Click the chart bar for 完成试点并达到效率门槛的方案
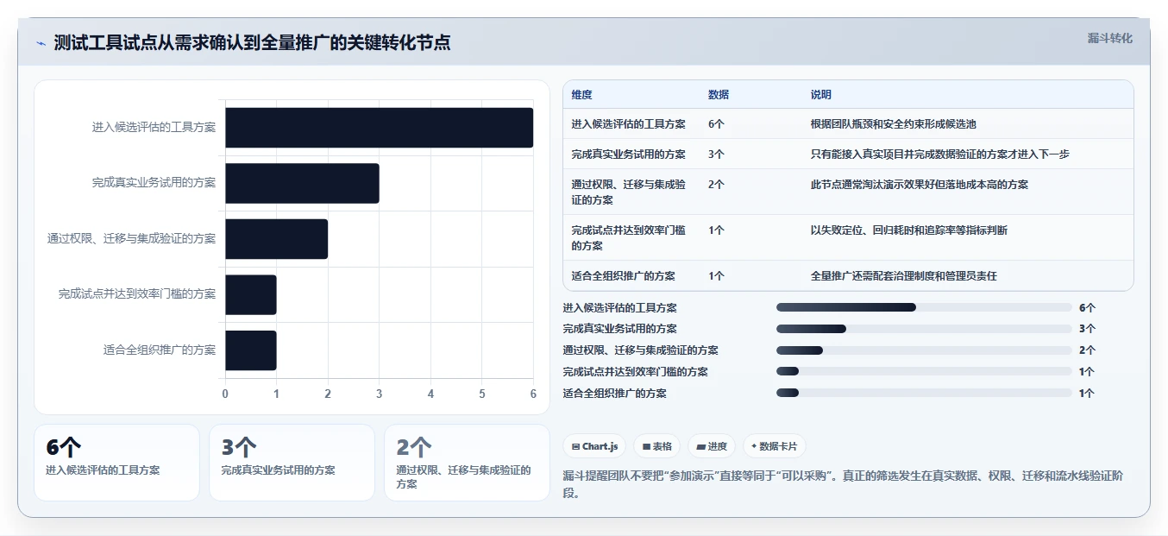 click(x=251, y=294)
